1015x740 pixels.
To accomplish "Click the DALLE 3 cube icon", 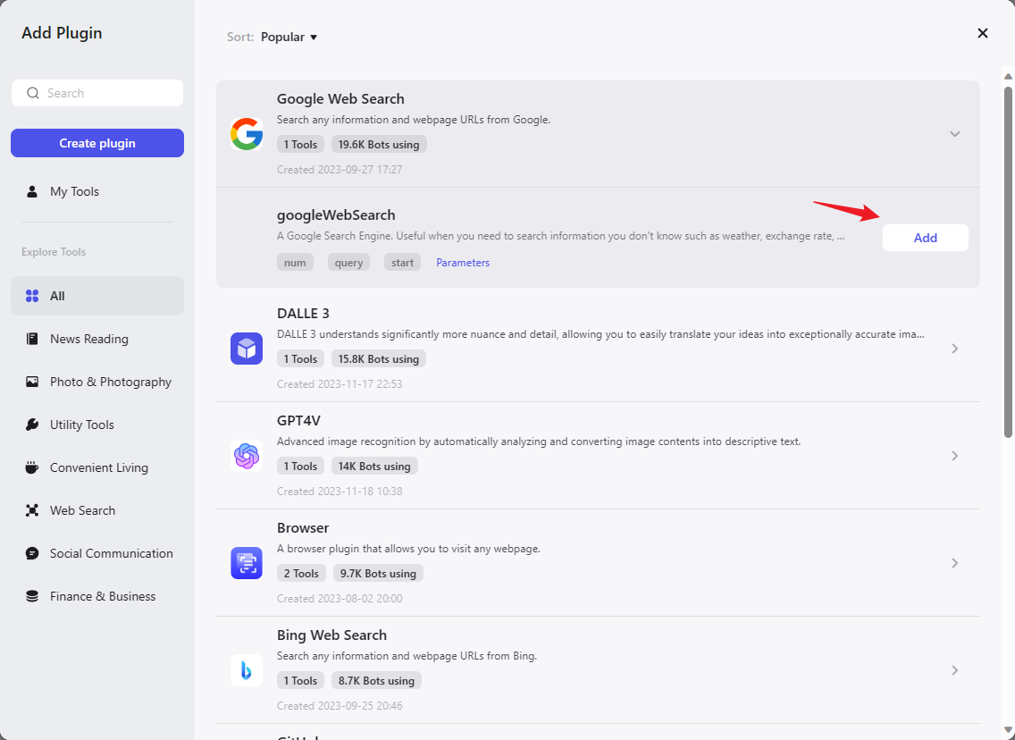I will 247,349.
